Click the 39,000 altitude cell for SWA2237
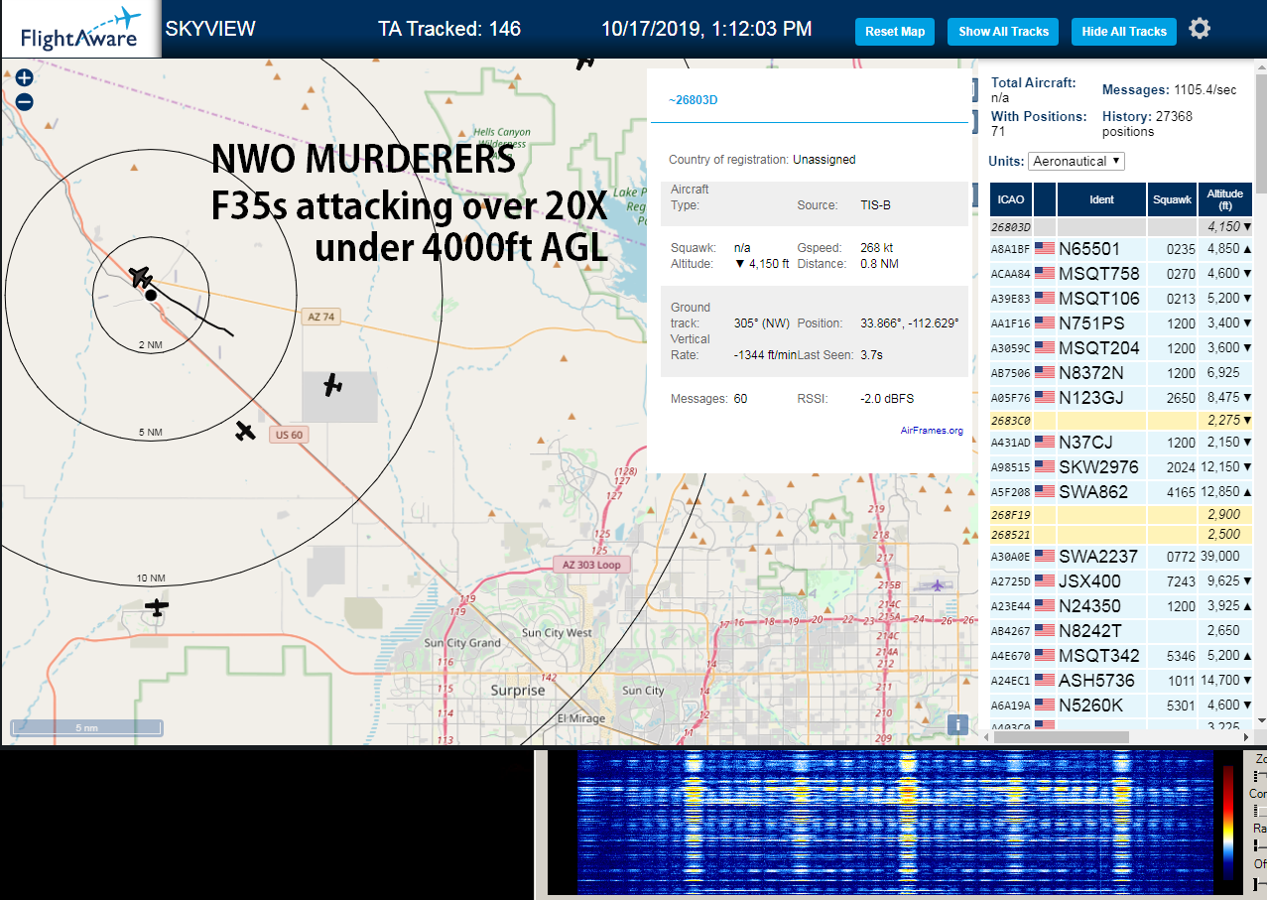The width and height of the screenshot is (1267, 900). [1225, 557]
